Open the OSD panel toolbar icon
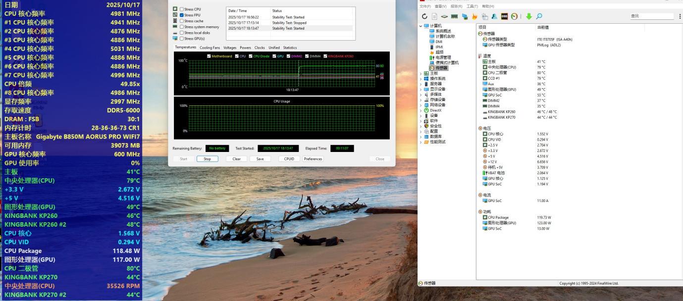Viewport: 683px width, 301px height. pyautogui.click(x=504, y=16)
